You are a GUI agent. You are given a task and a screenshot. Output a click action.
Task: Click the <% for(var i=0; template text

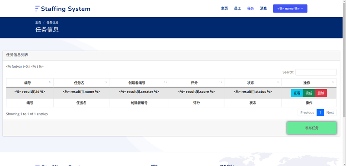click(25, 66)
